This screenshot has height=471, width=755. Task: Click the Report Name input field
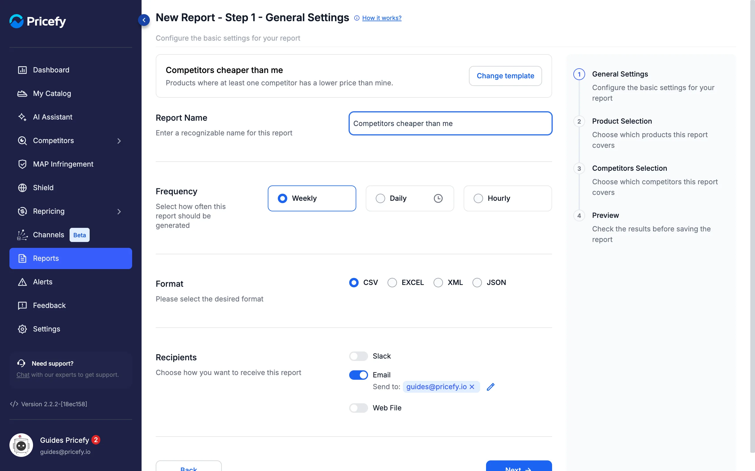450,123
